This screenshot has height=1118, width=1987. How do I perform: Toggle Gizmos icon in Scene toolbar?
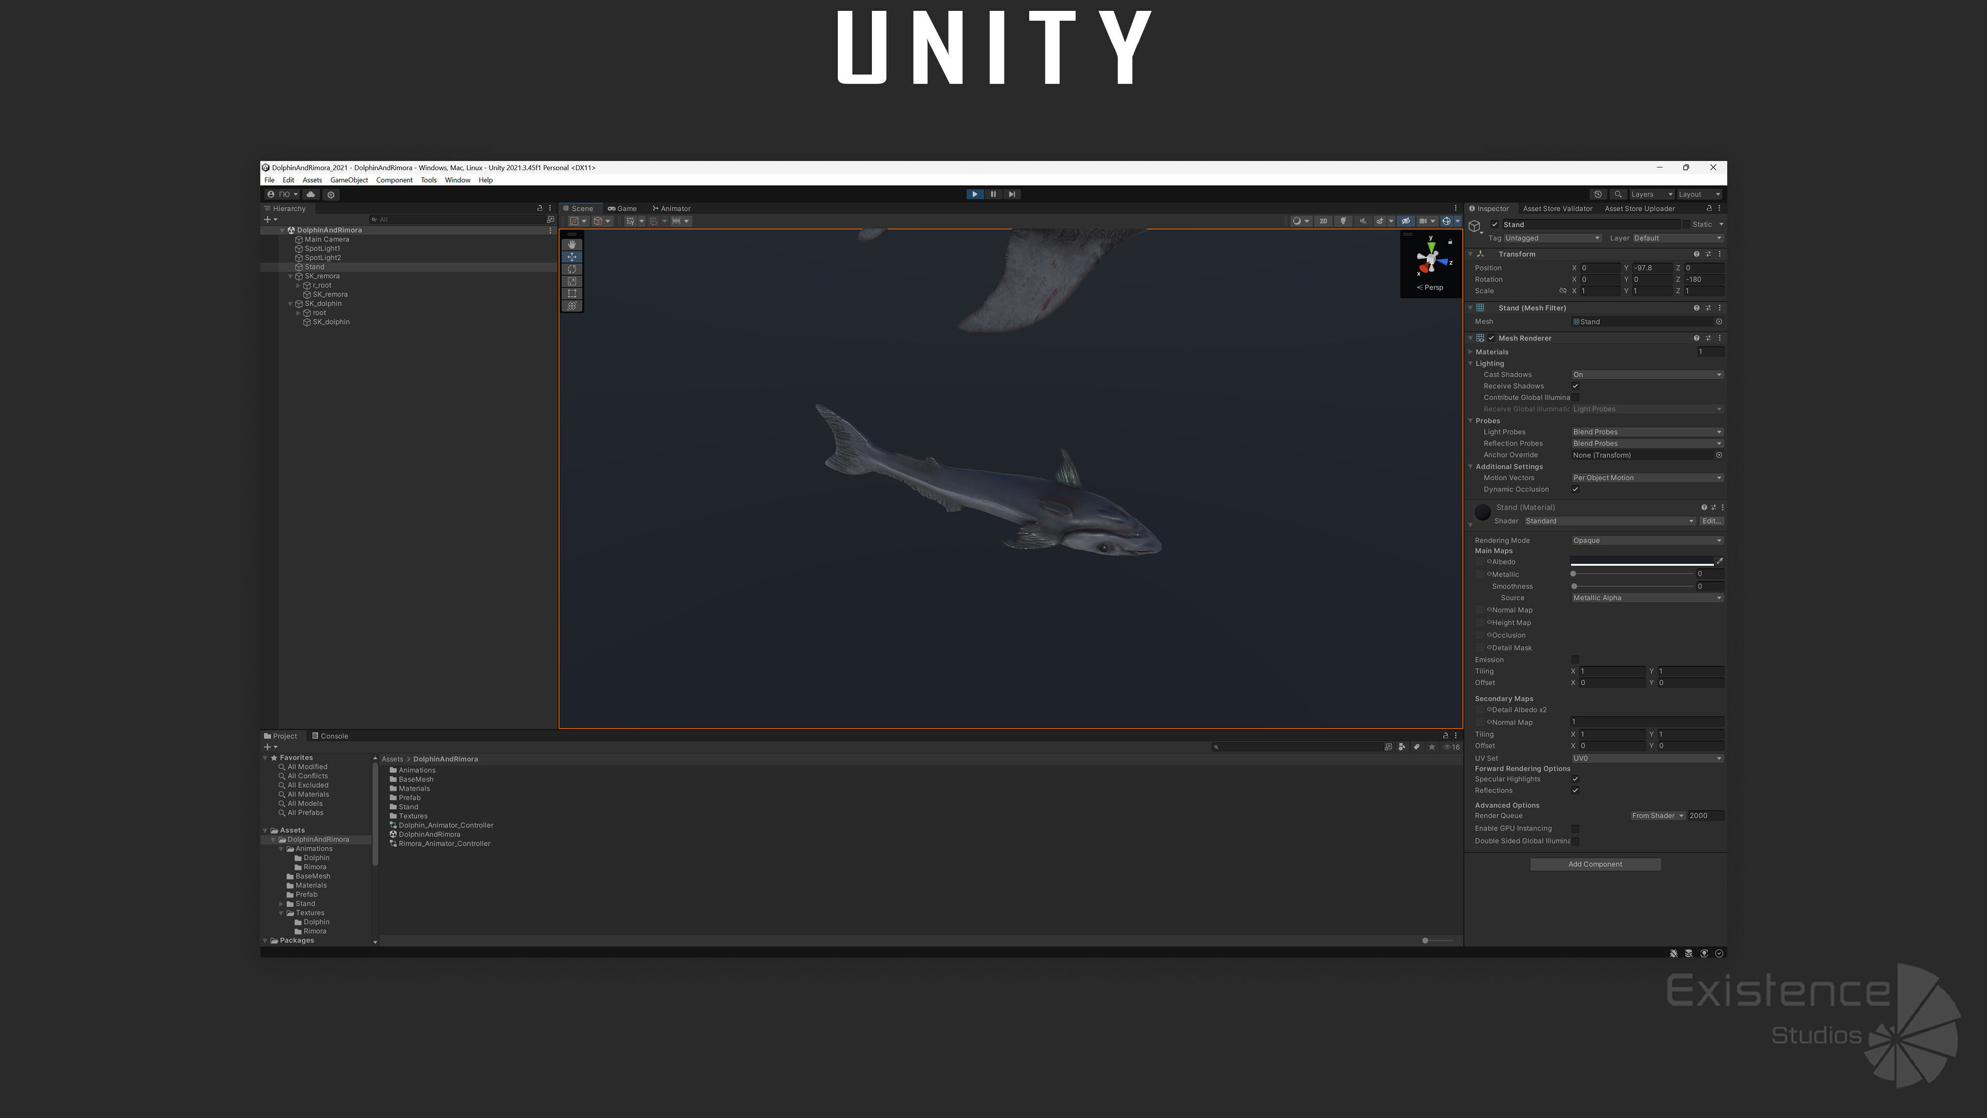pyautogui.click(x=1446, y=222)
